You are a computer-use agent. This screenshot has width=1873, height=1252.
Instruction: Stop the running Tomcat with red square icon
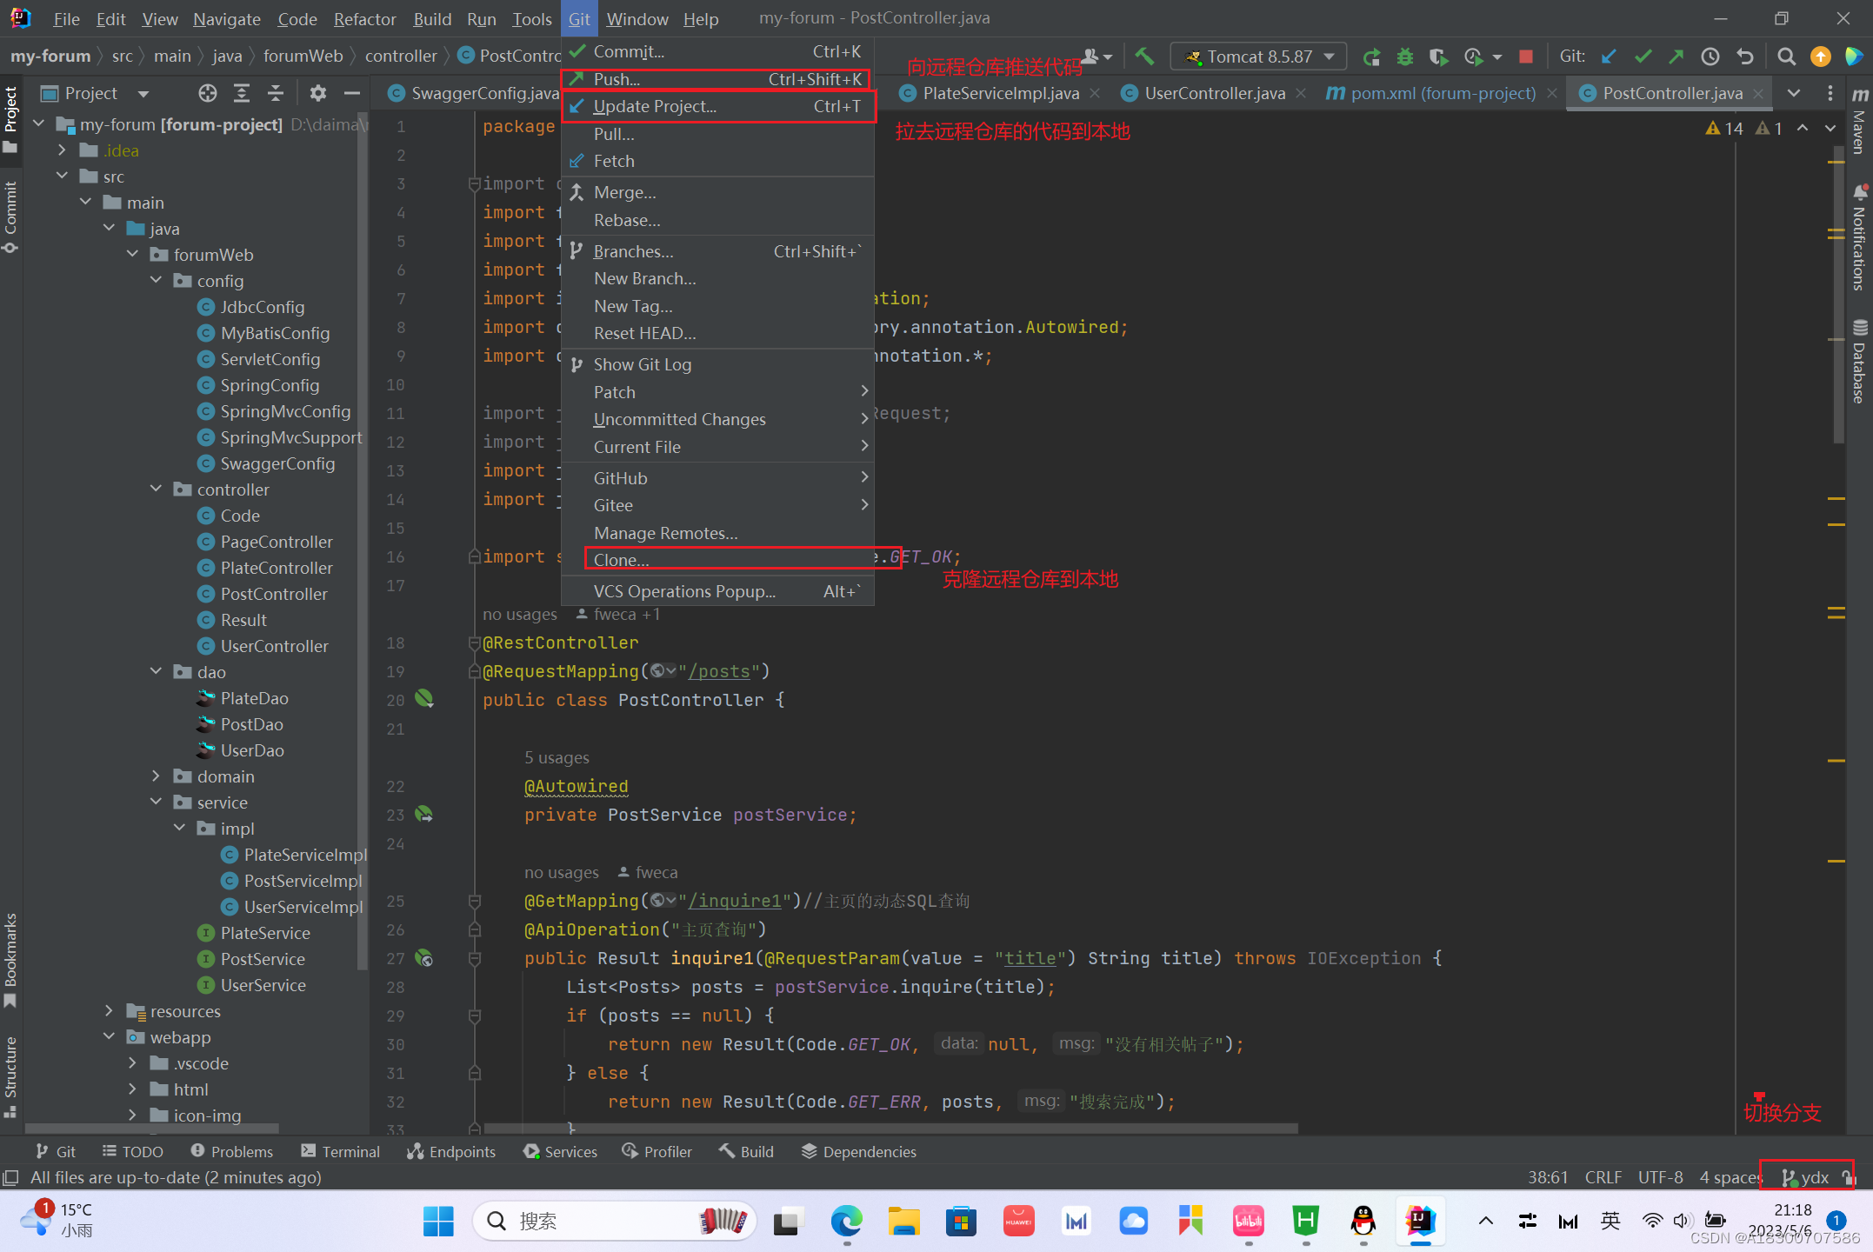1525,56
